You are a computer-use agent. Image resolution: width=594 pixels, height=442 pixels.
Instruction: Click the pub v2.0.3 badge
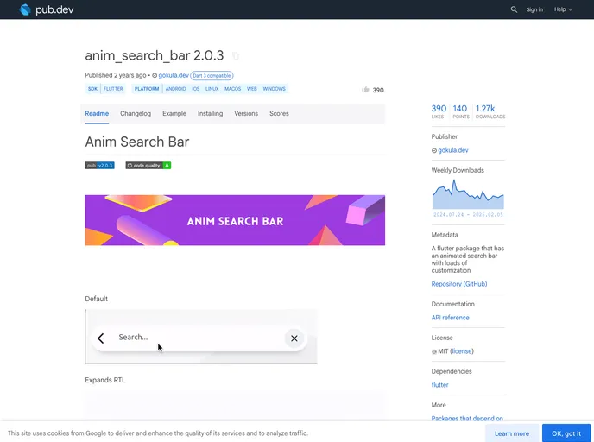99,165
